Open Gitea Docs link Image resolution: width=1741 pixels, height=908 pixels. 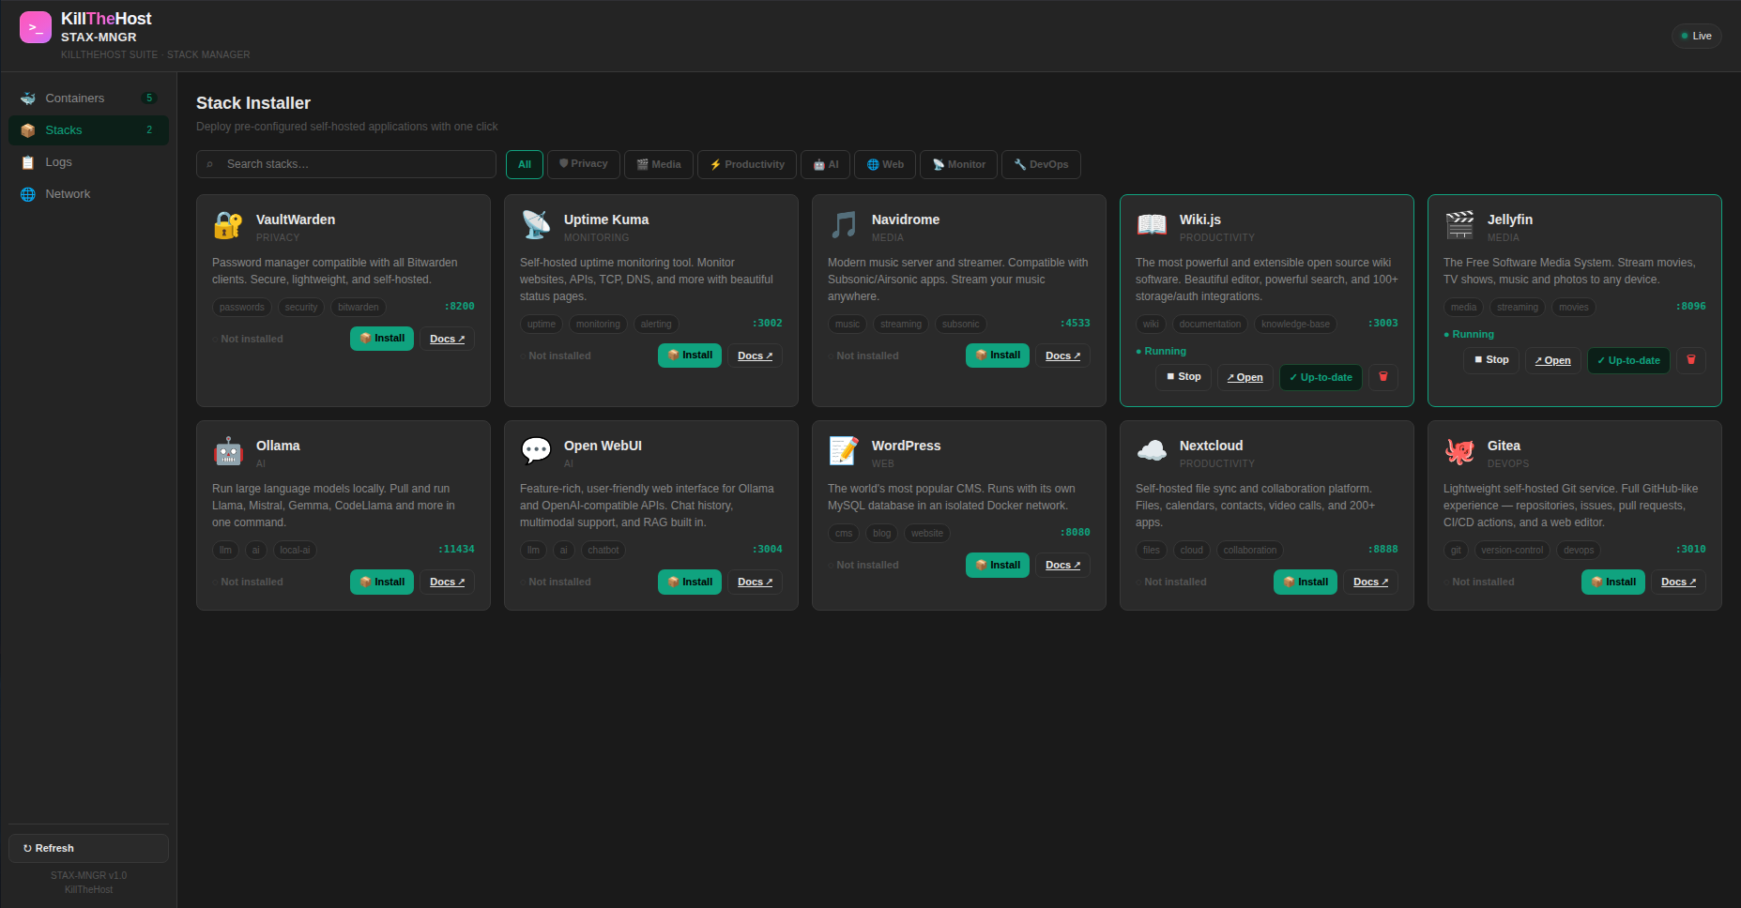(x=1679, y=582)
